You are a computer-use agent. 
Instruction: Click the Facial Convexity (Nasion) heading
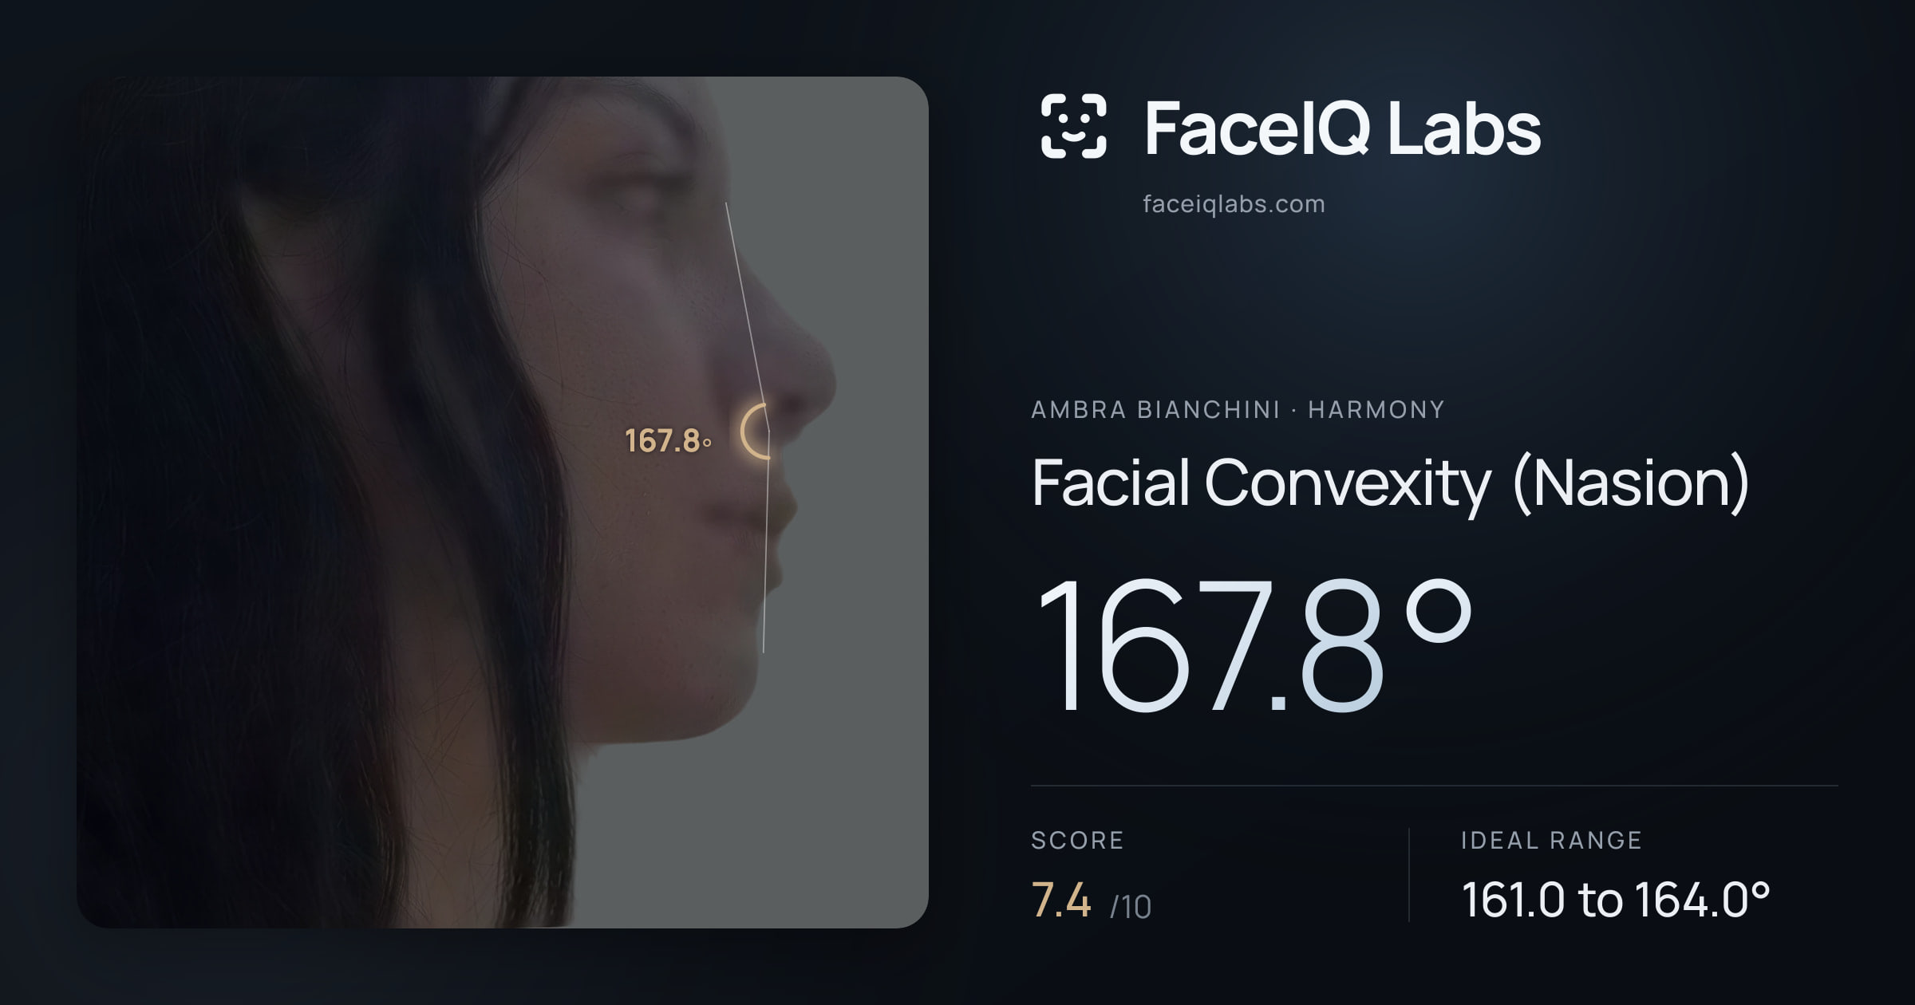[x=1390, y=483]
